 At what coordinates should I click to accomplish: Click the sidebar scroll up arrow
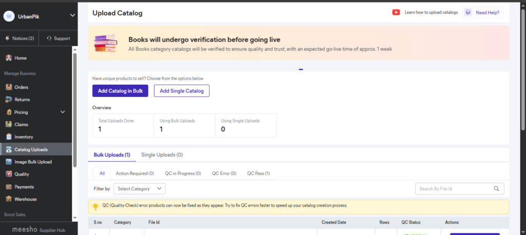point(75,50)
